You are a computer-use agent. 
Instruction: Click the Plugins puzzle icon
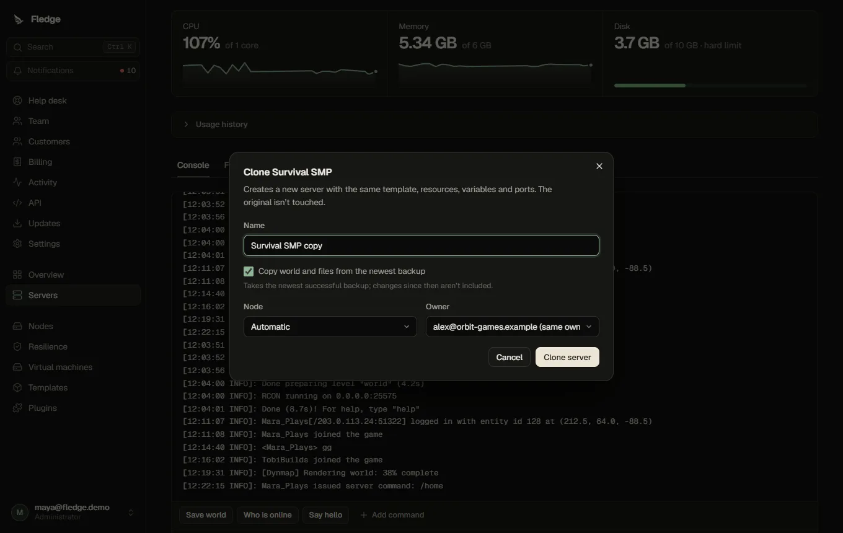point(17,408)
